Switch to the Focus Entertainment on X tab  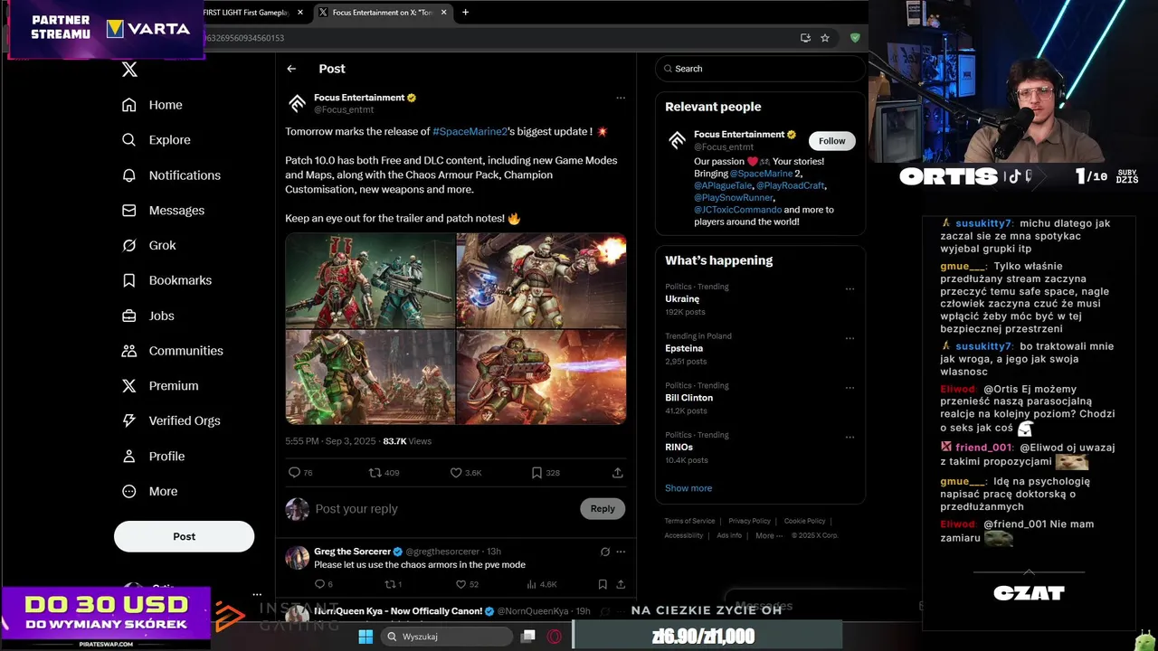(x=383, y=13)
